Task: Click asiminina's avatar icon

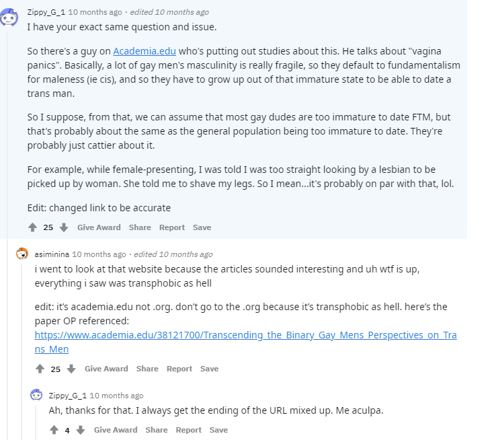Action: point(22,254)
